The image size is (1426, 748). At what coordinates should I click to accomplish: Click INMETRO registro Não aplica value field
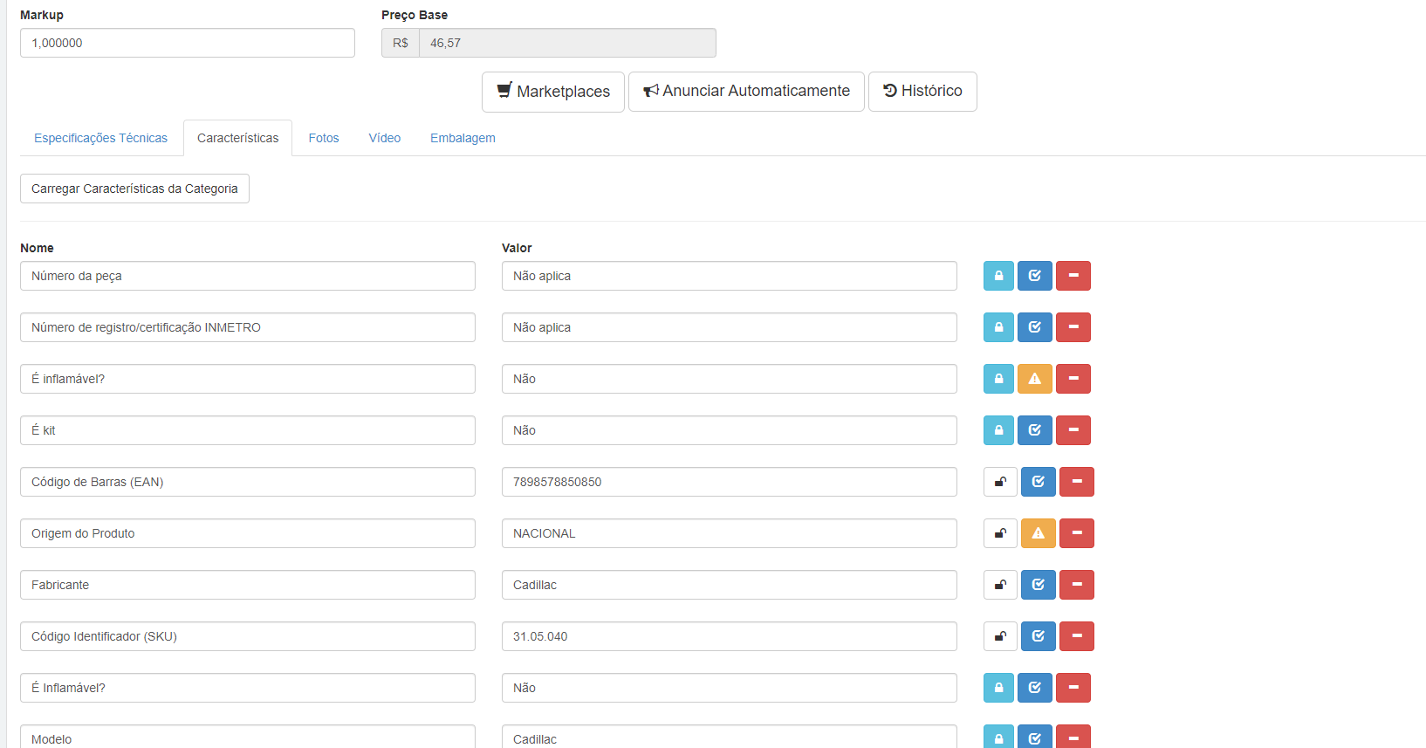click(x=730, y=327)
